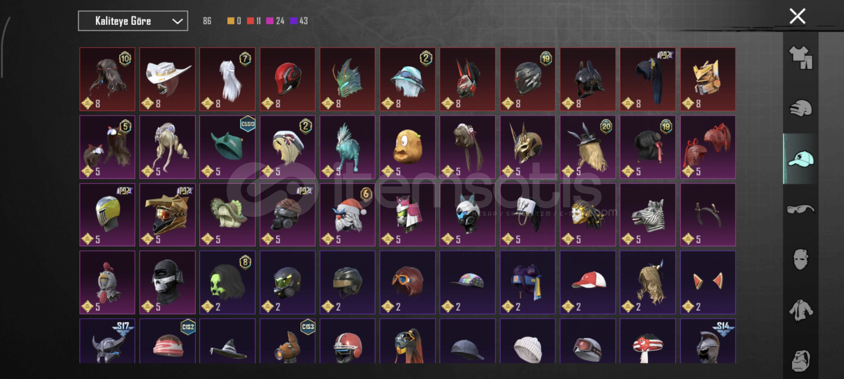Select the potato head mask item

pos(407,147)
